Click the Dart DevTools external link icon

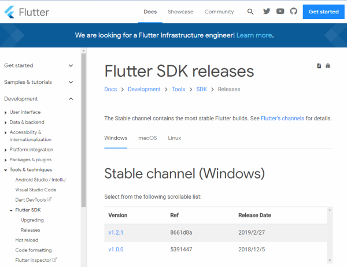[x=49, y=199]
